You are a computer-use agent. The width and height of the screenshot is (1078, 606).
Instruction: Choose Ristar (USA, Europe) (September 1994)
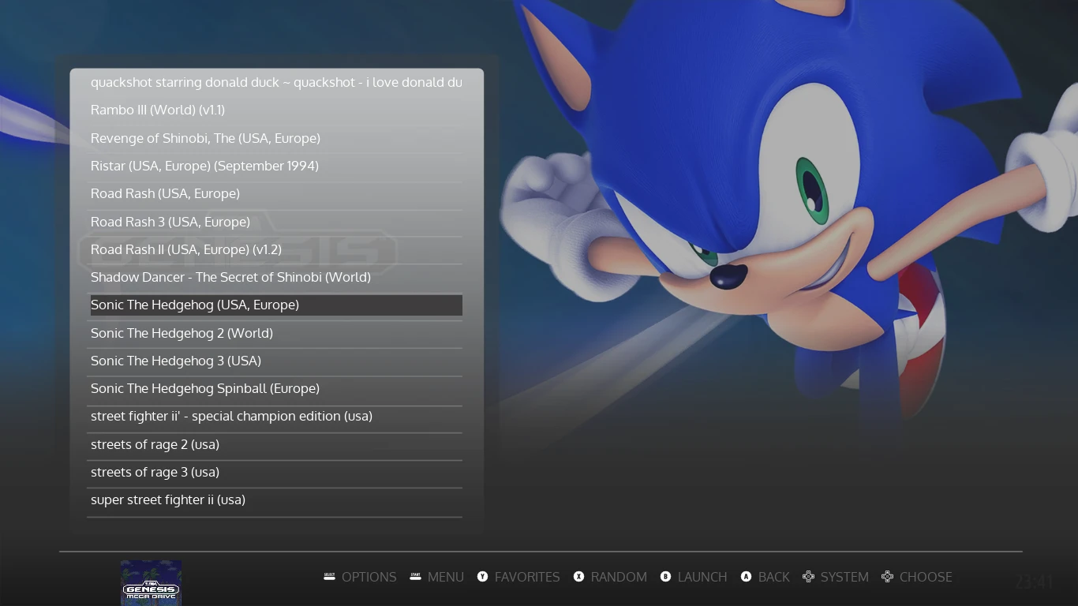pos(204,166)
